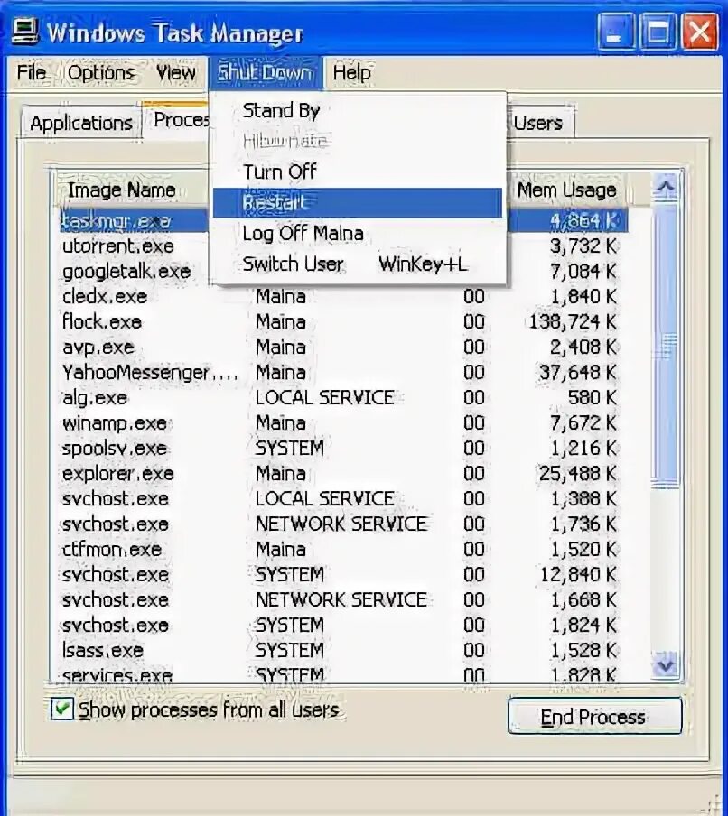Viewport: 728px width, 816px height.
Task: Click the 7,672 K memory value
Action: pos(583,423)
